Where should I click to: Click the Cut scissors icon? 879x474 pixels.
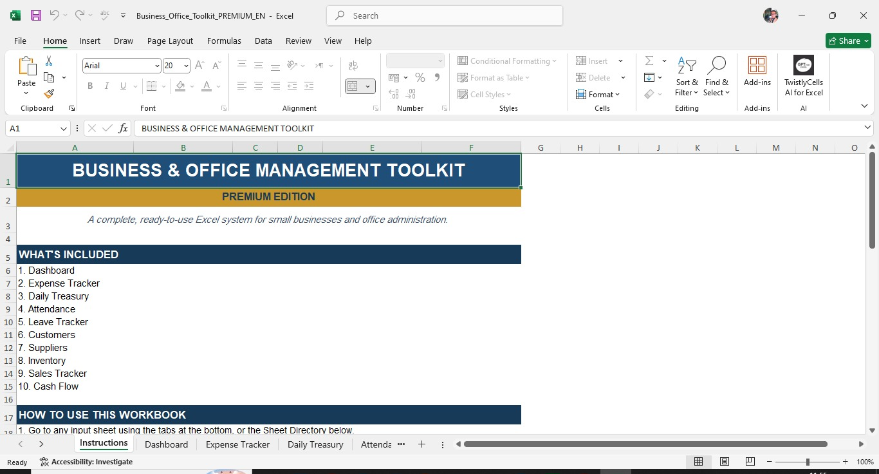click(x=49, y=61)
